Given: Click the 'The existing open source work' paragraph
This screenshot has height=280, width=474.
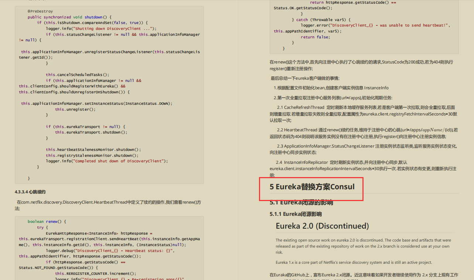Looking at the screenshot, I should (x=364, y=246).
